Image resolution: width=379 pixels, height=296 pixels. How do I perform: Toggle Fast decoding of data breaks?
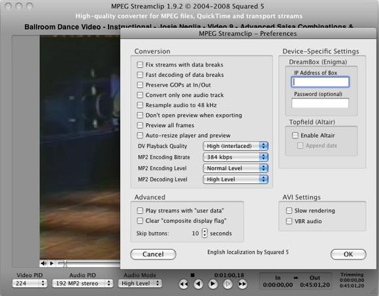click(x=140, y=75)
